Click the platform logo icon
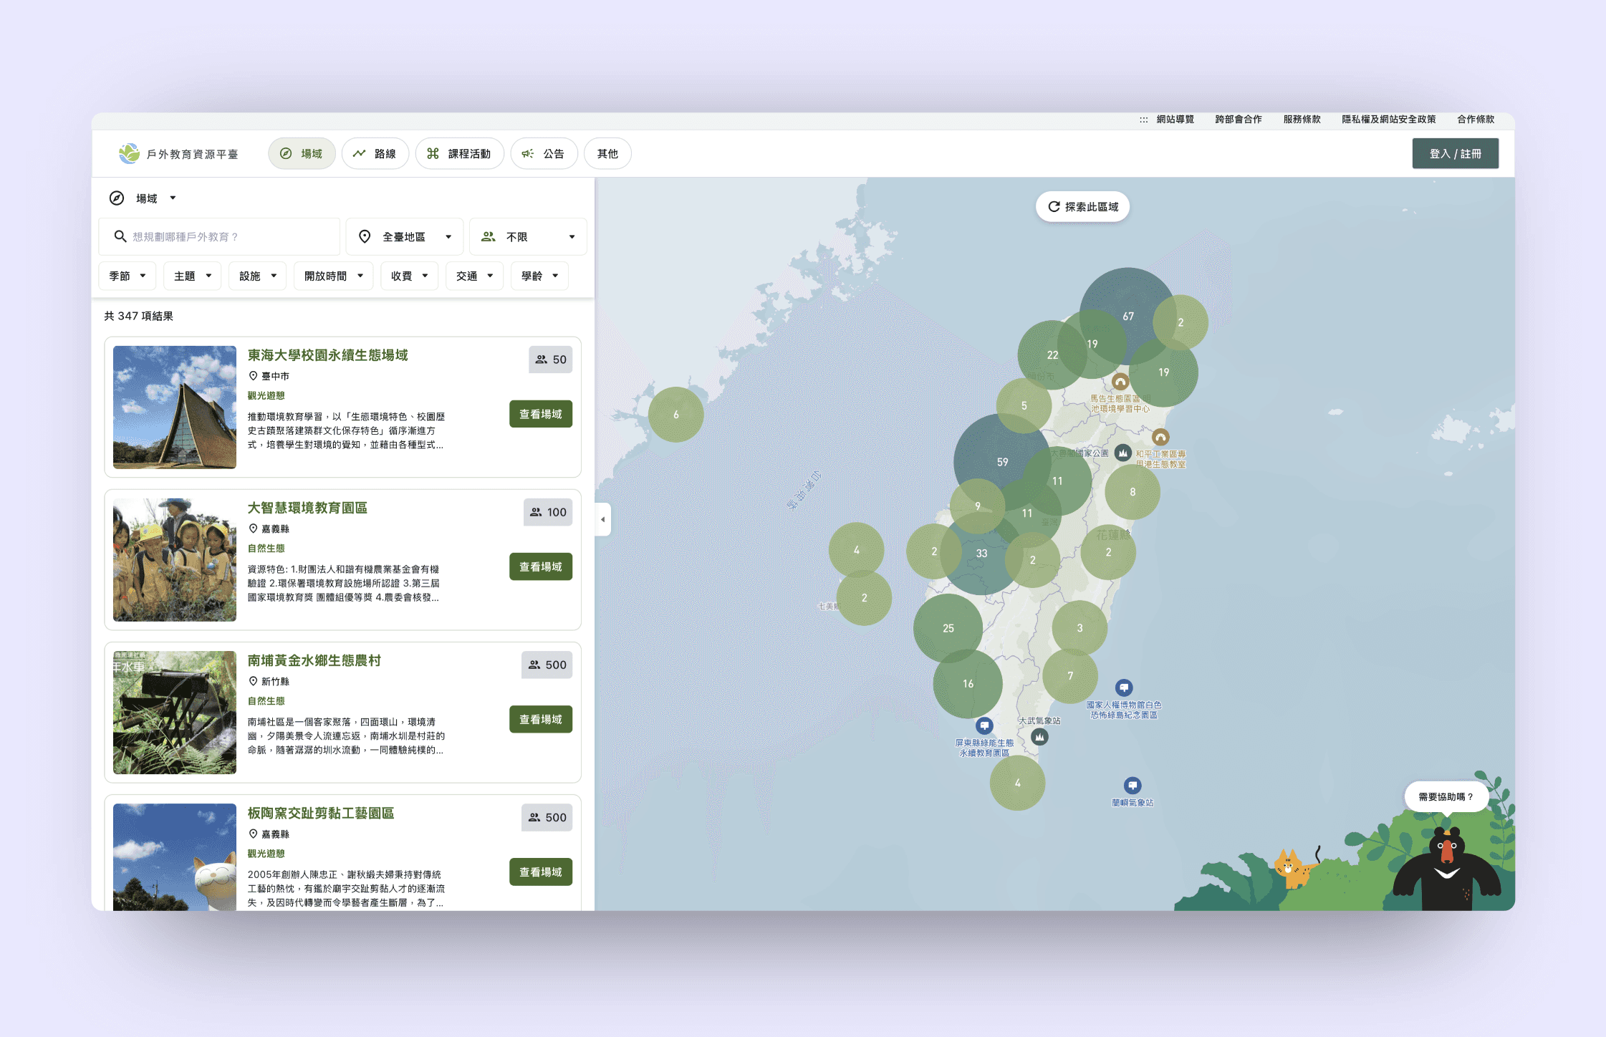The width and height of the screenshot is (1606, 1037). tap(130, 153)
